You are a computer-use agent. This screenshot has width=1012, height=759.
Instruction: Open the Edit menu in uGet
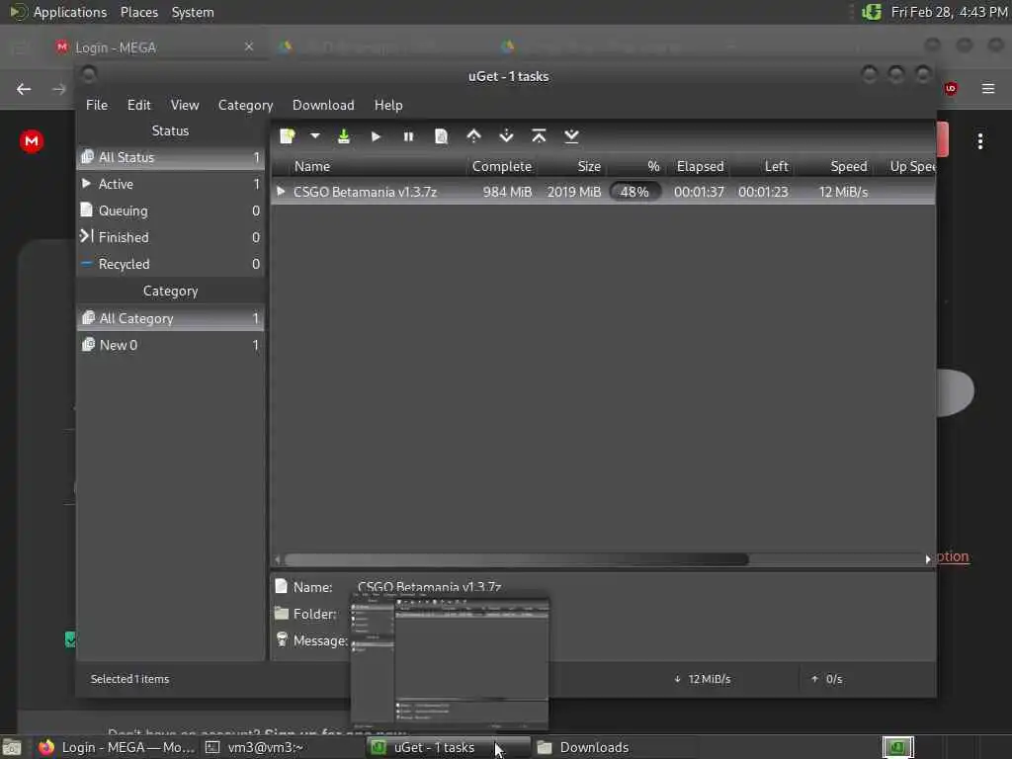click(138, 105)
